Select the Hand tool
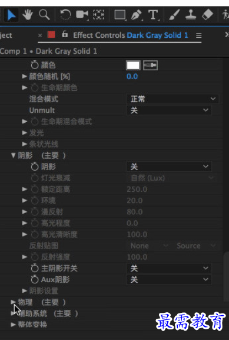This screenshot has height=340, width=229. click(x=28, y=15)
